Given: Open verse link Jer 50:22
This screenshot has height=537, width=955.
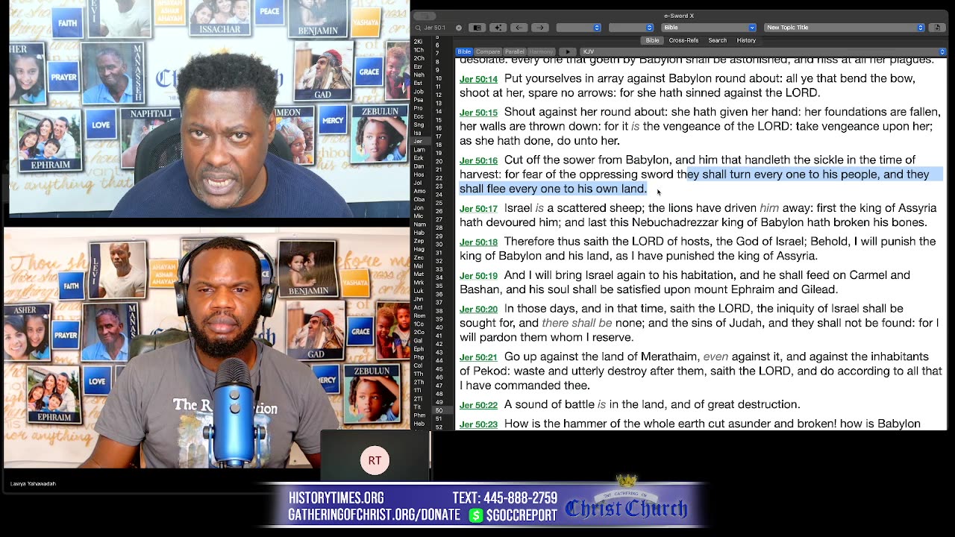Looking at the screenshot, I should point(478,405).
